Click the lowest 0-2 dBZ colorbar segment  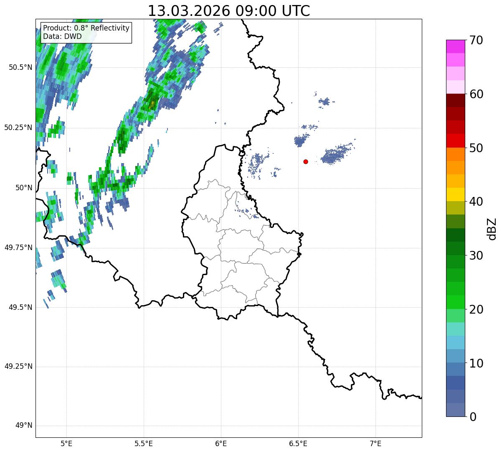tap(455, 410)
